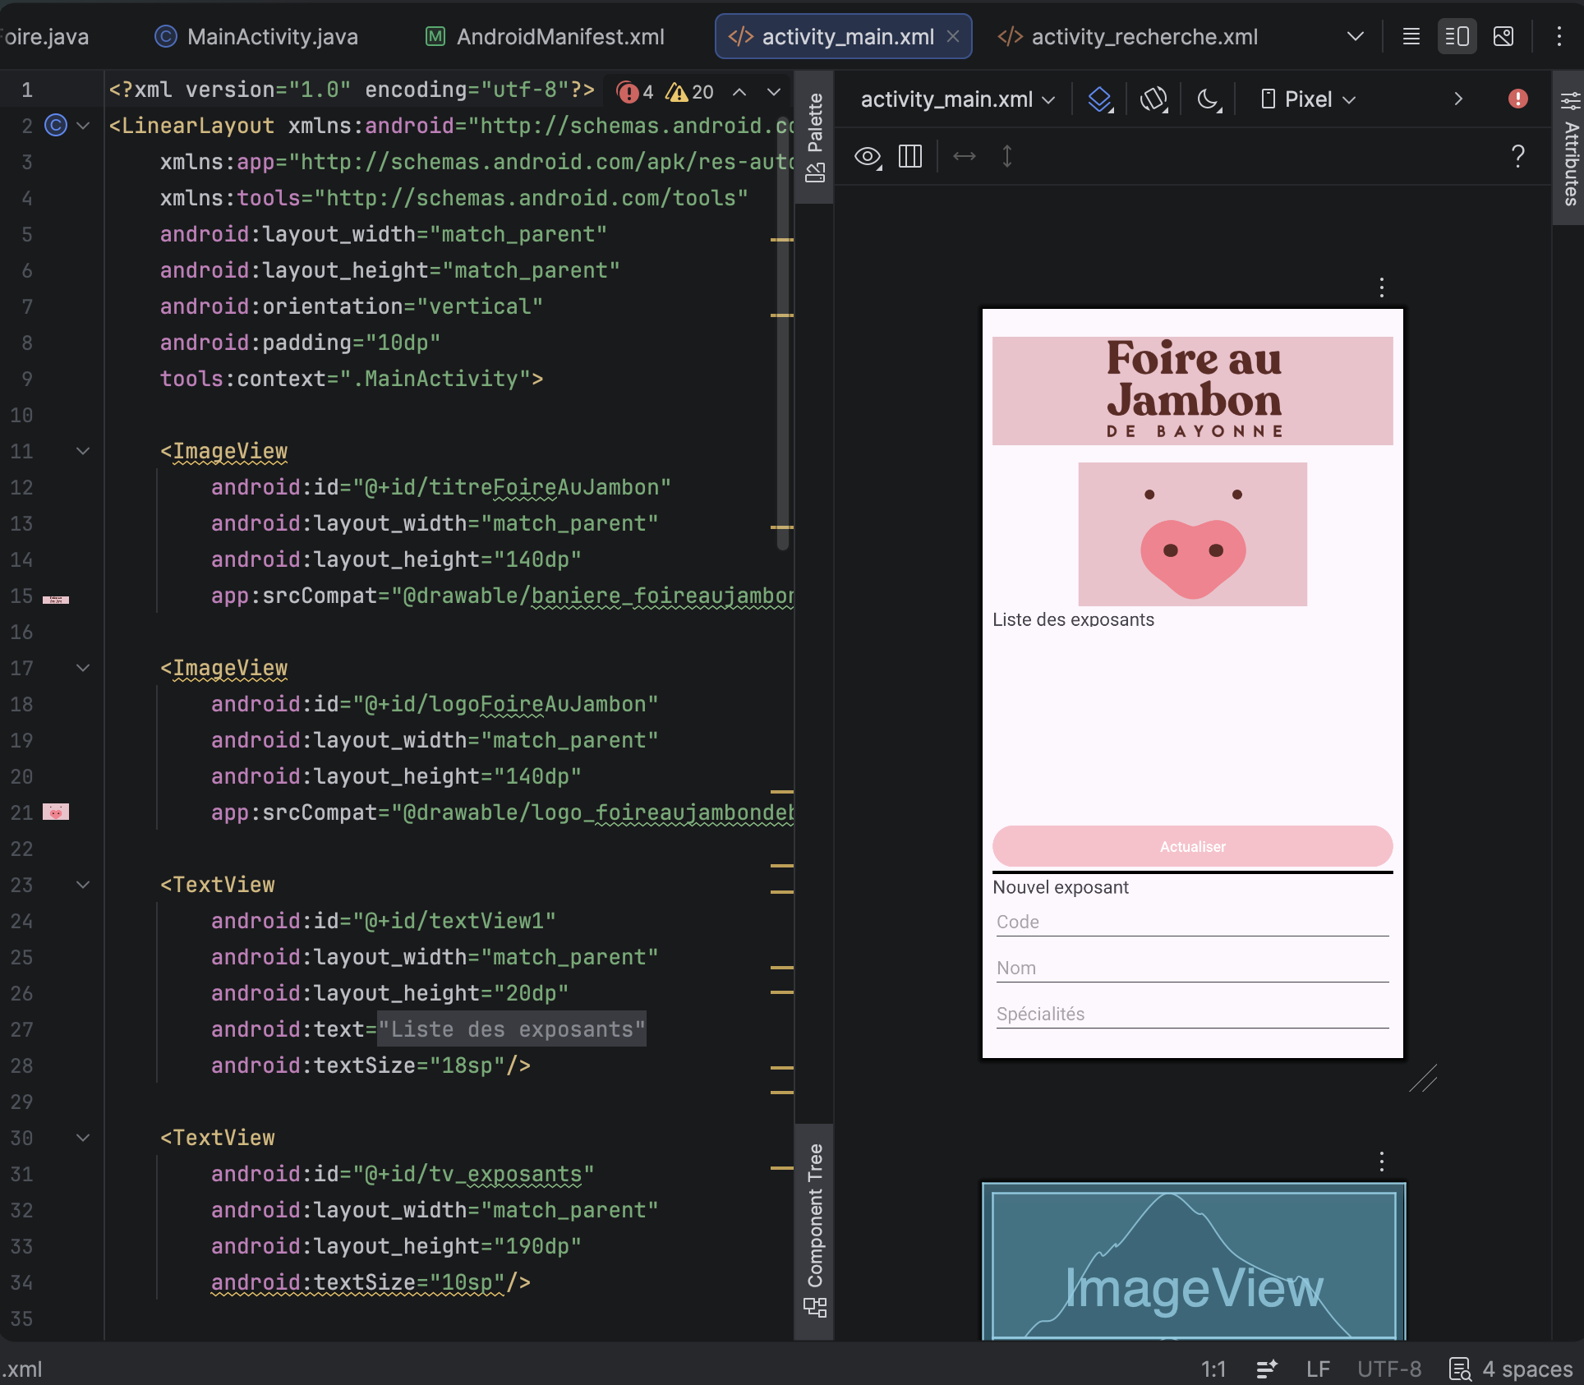Toggle view options eye icon
The height and width of the screenshot is (1385, 1584).
pyautogui.click(x=868, y=156)
